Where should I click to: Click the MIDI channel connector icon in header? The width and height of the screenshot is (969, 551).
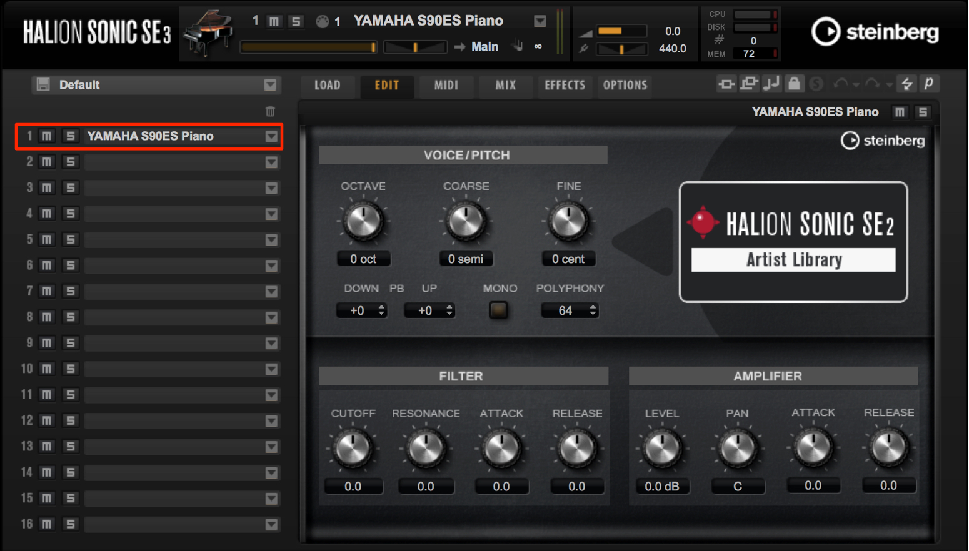point(322,22)
